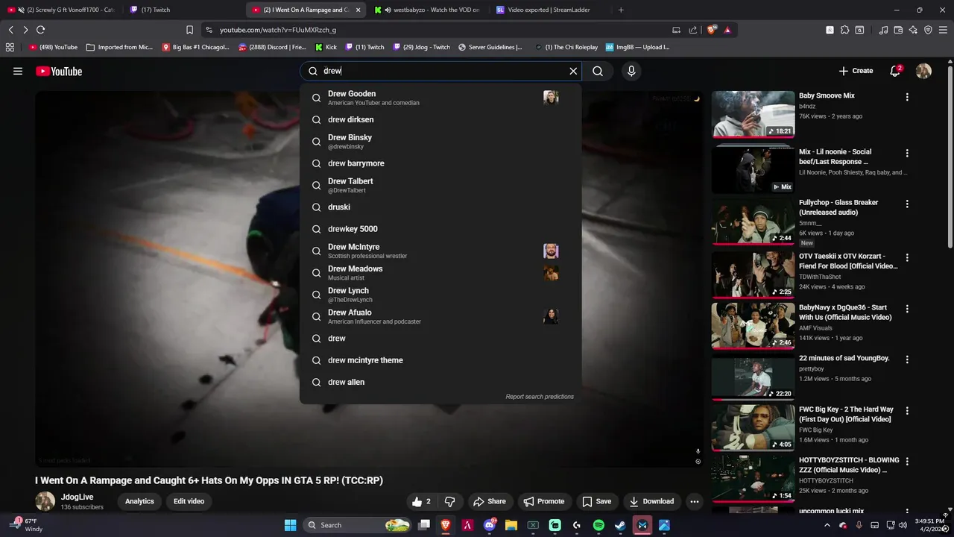954x537 pixels.
Task: Open The Chi Roleplay bookmark
Action: coord(566,47)
